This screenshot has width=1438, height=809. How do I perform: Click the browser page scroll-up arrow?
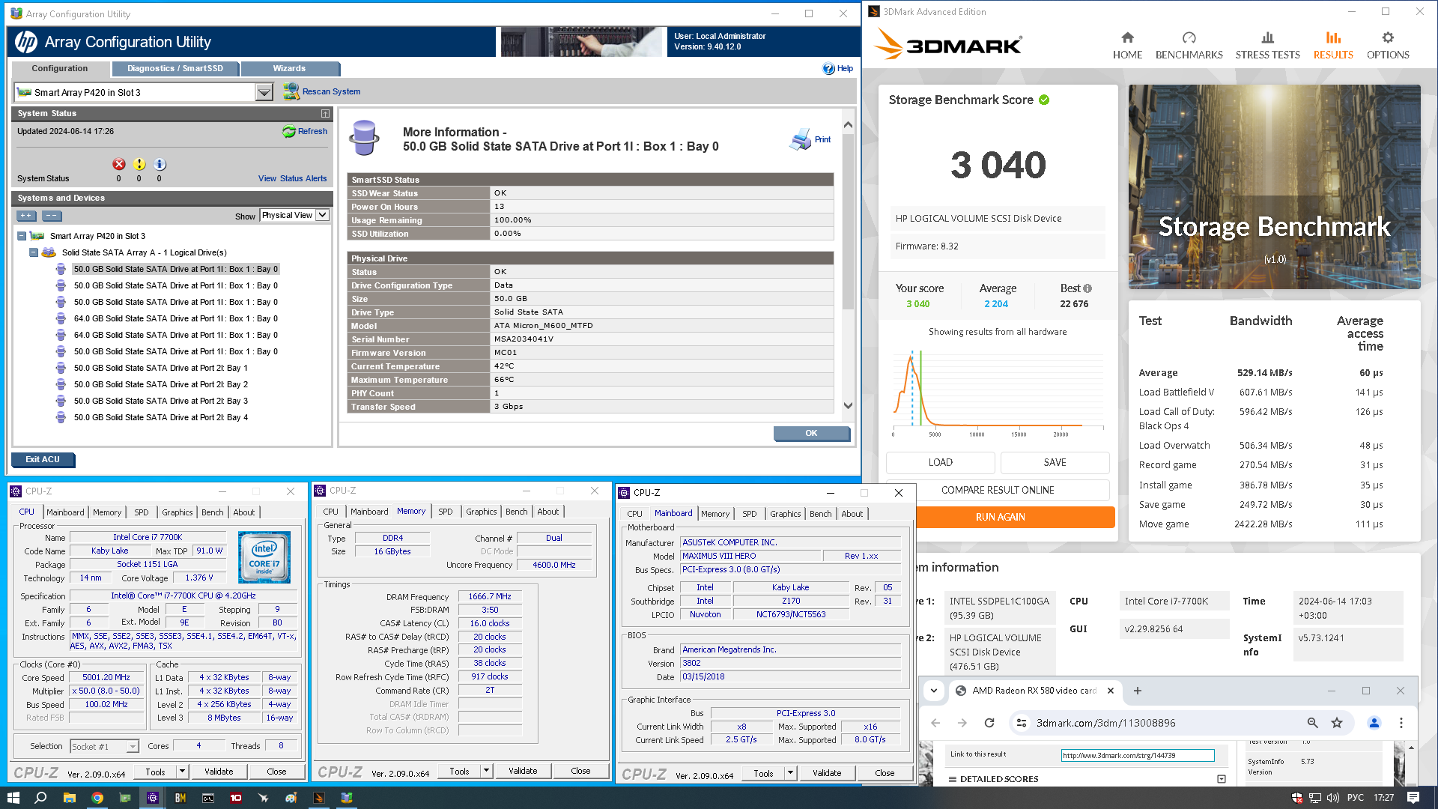click(x=1411, y=748)
